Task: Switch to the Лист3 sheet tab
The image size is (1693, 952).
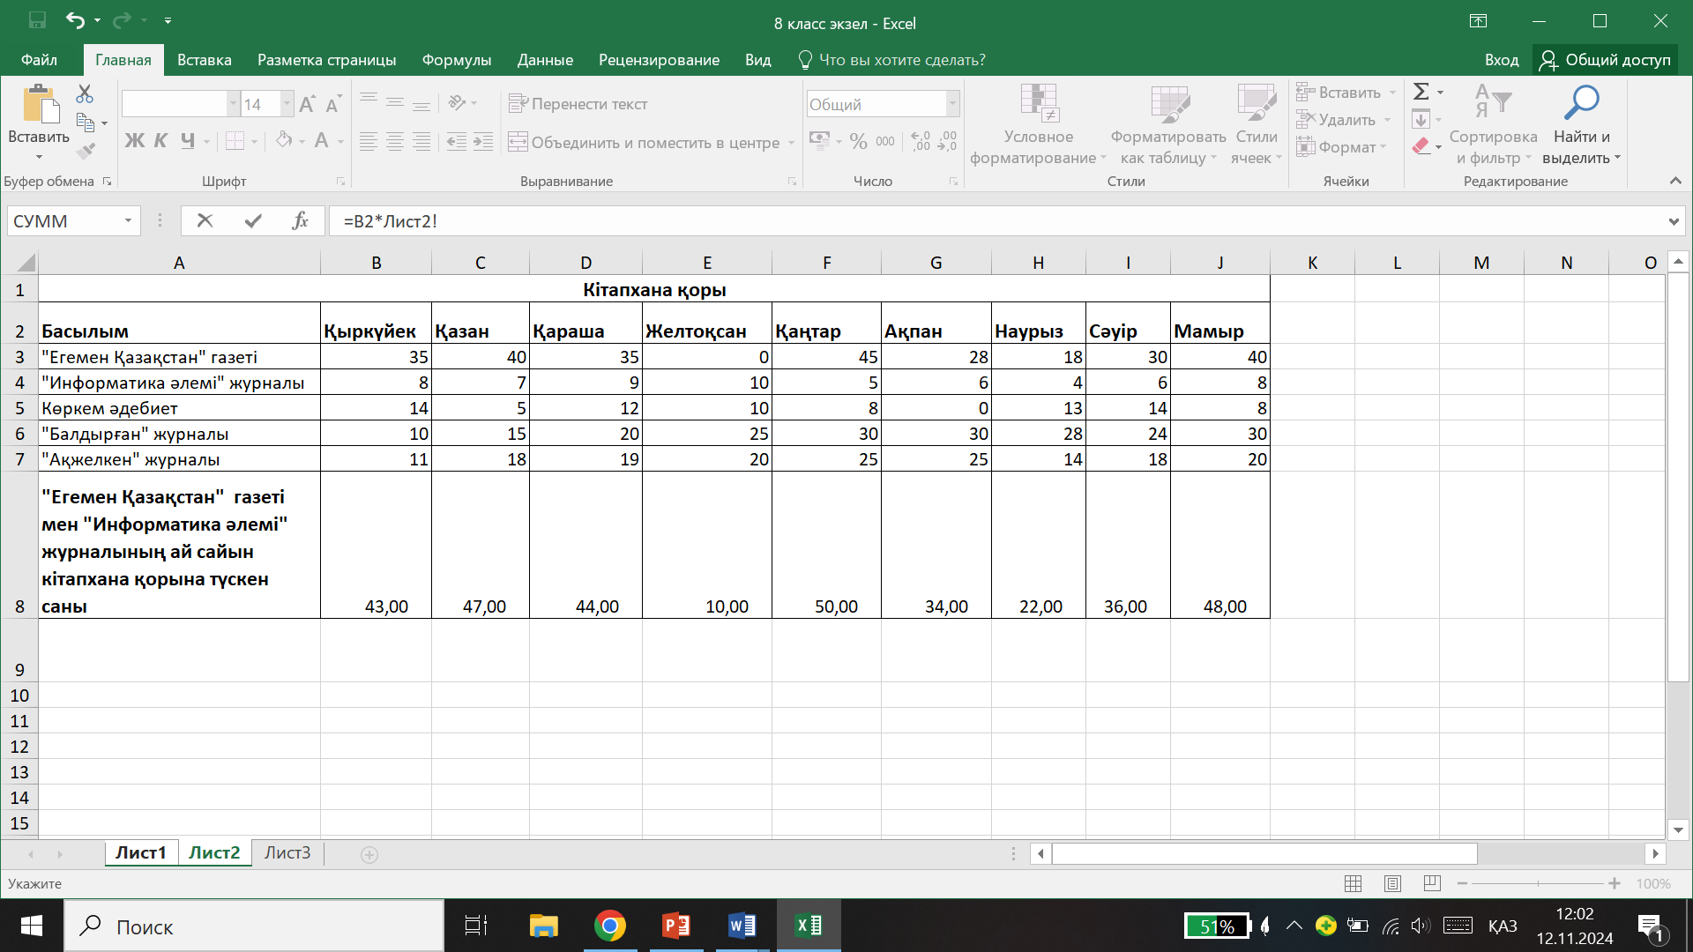Action: 287,852
